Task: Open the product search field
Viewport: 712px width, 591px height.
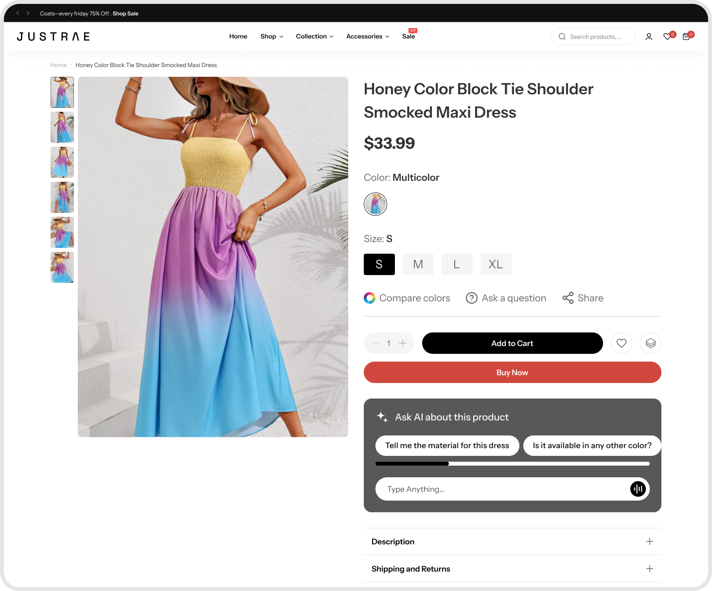Action: coord(593,36)
